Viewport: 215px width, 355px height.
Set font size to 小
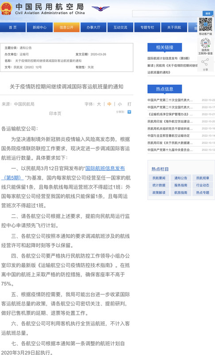120,104
